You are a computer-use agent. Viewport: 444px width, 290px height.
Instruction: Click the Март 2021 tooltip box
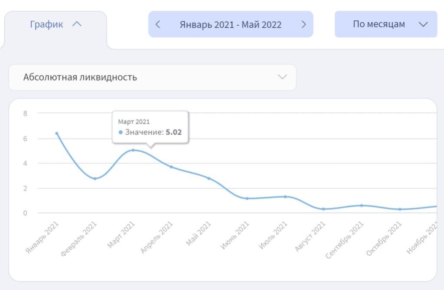(150, 127)
